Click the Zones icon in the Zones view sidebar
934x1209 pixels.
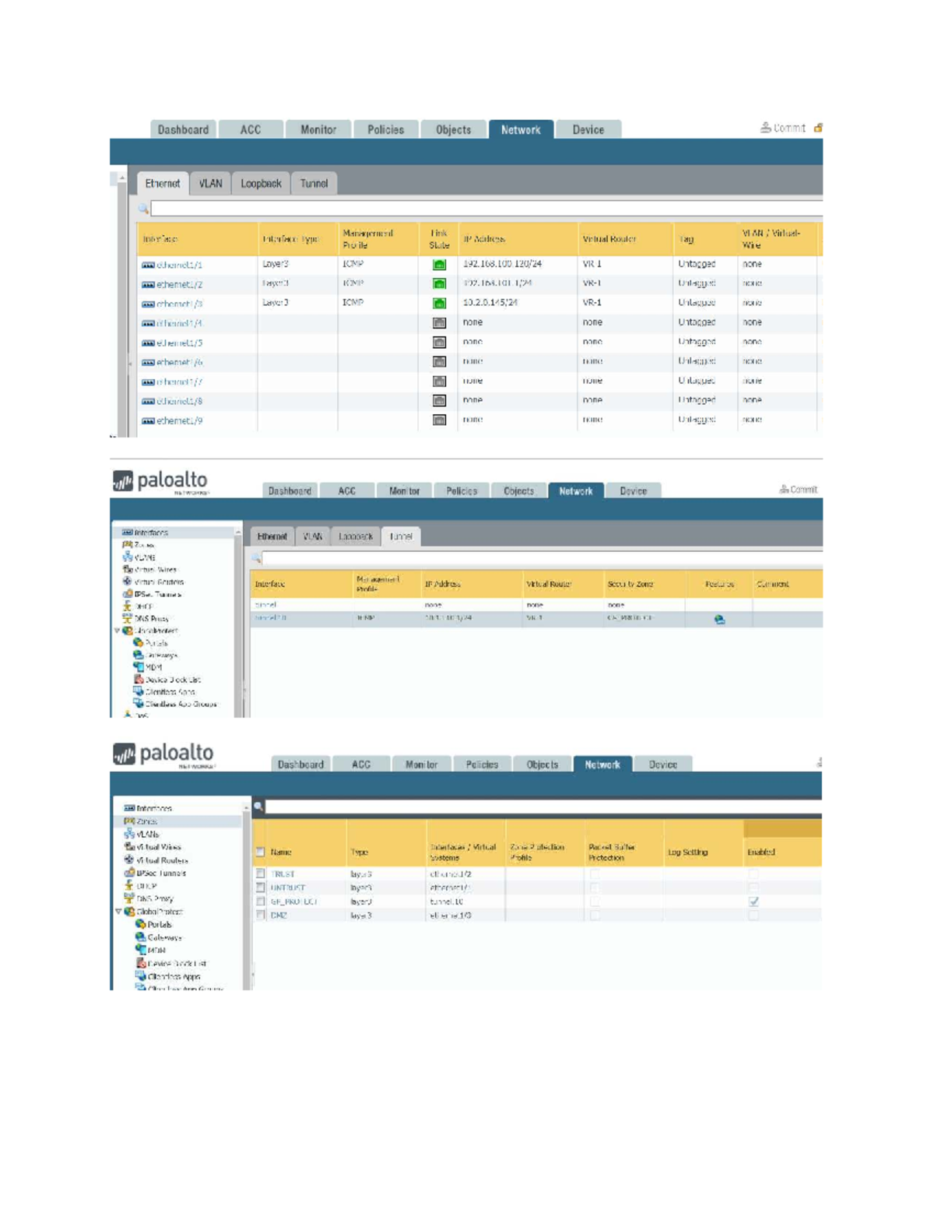pos(129,821)
